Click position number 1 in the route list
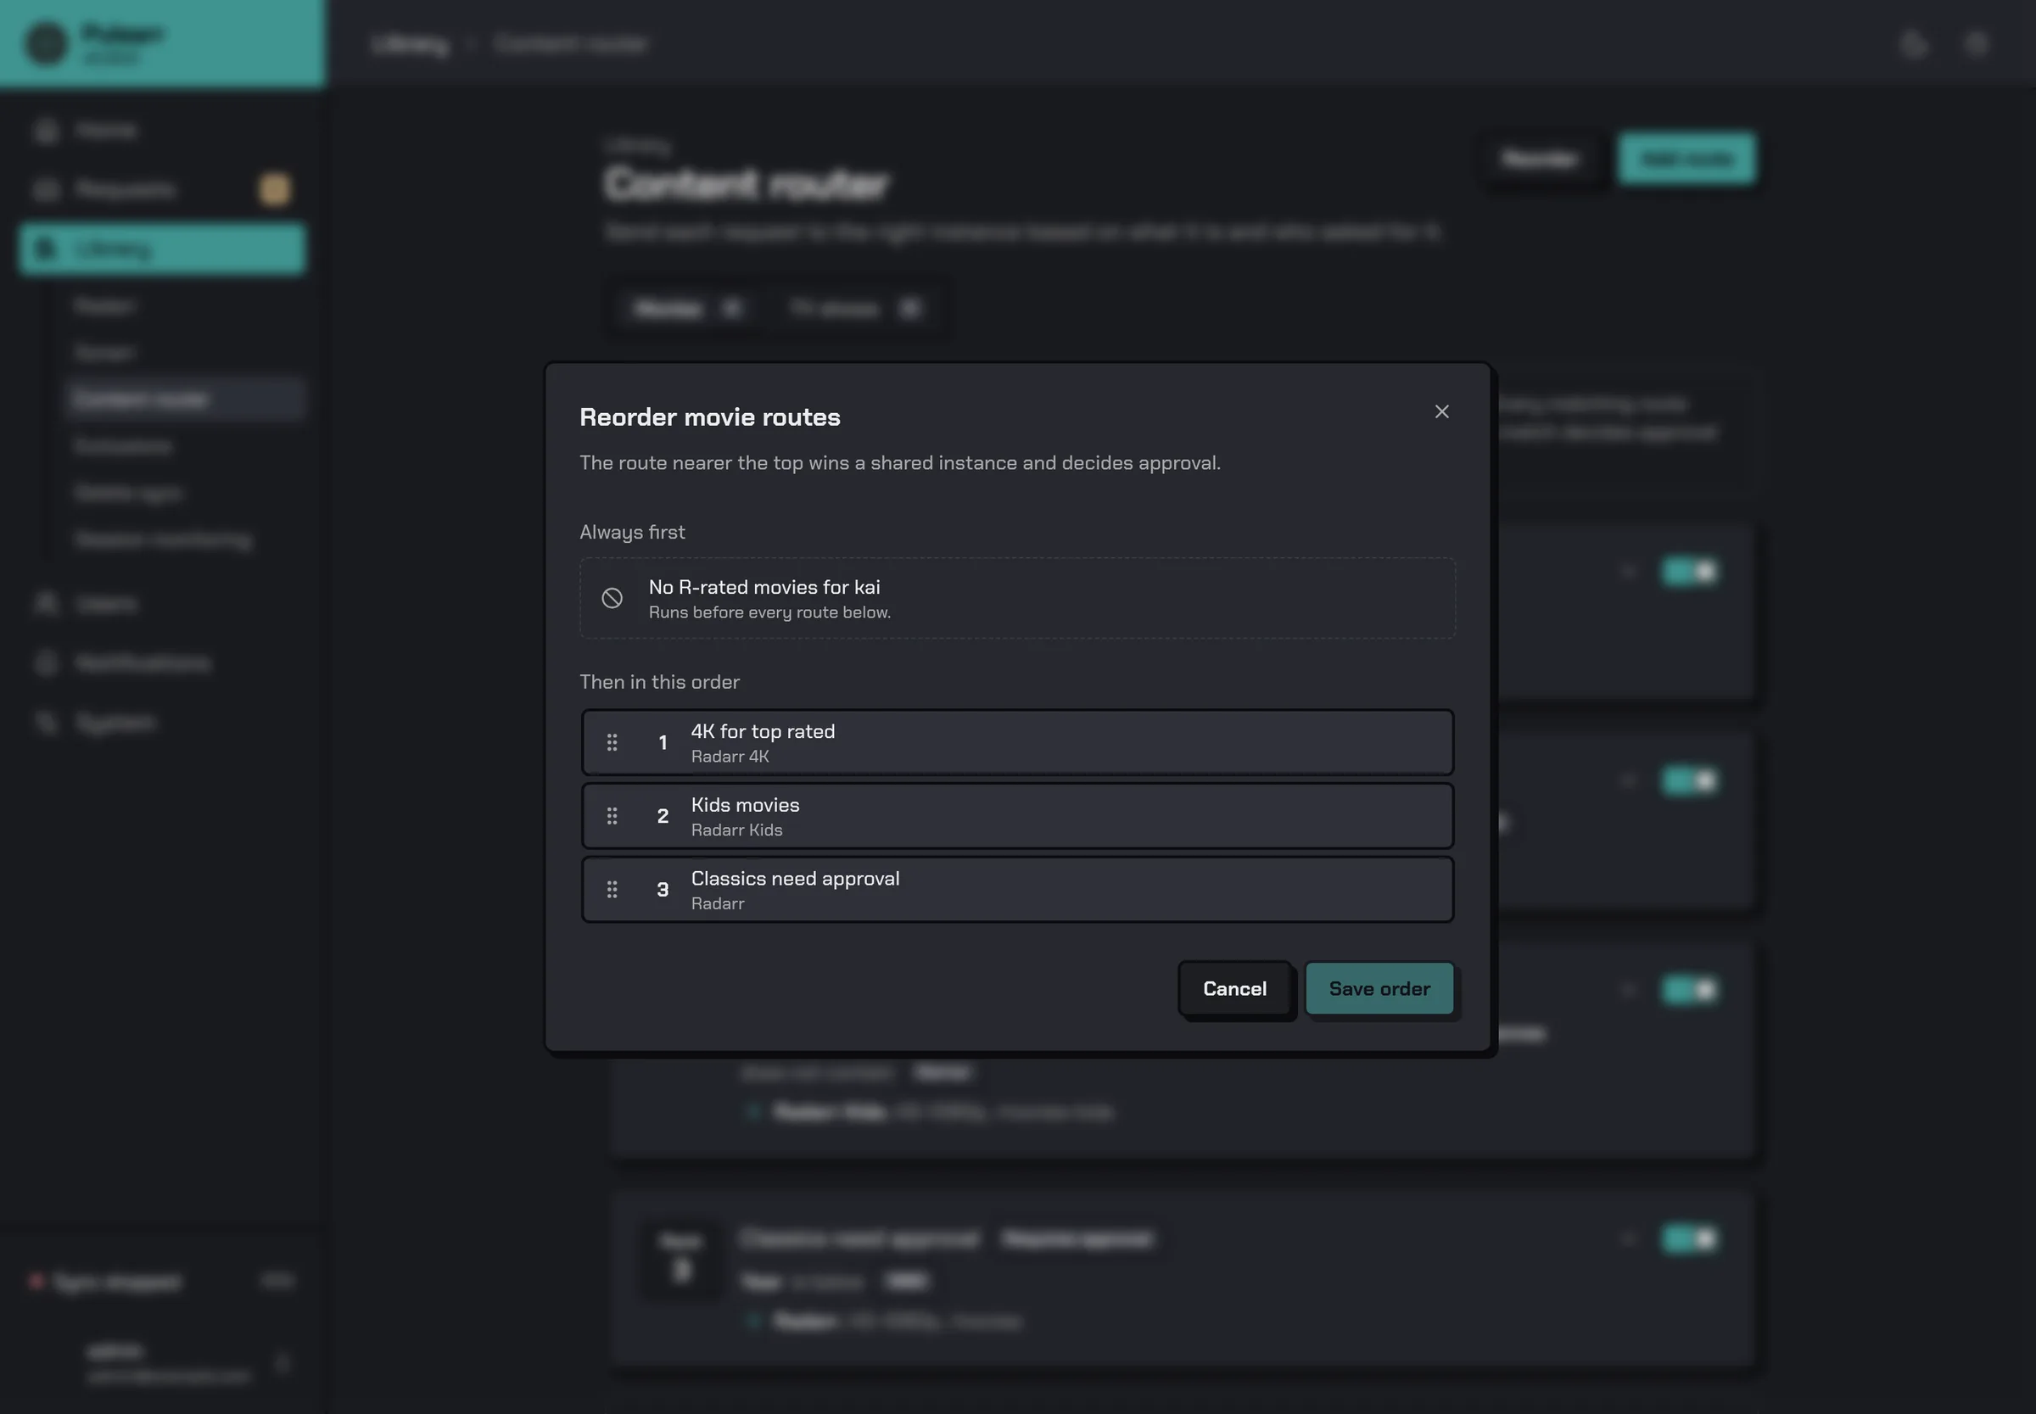The height and width of the screenshot is (1414, 2036). click(x=663, y=742)
